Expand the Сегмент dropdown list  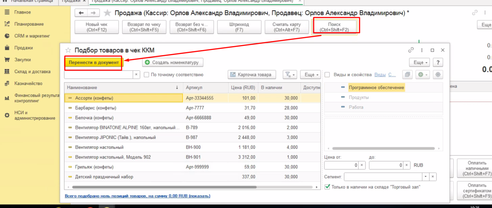click(426, 177)
